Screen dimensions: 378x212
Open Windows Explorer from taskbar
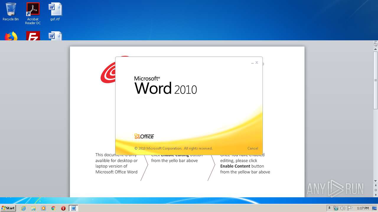coord(33,208)
